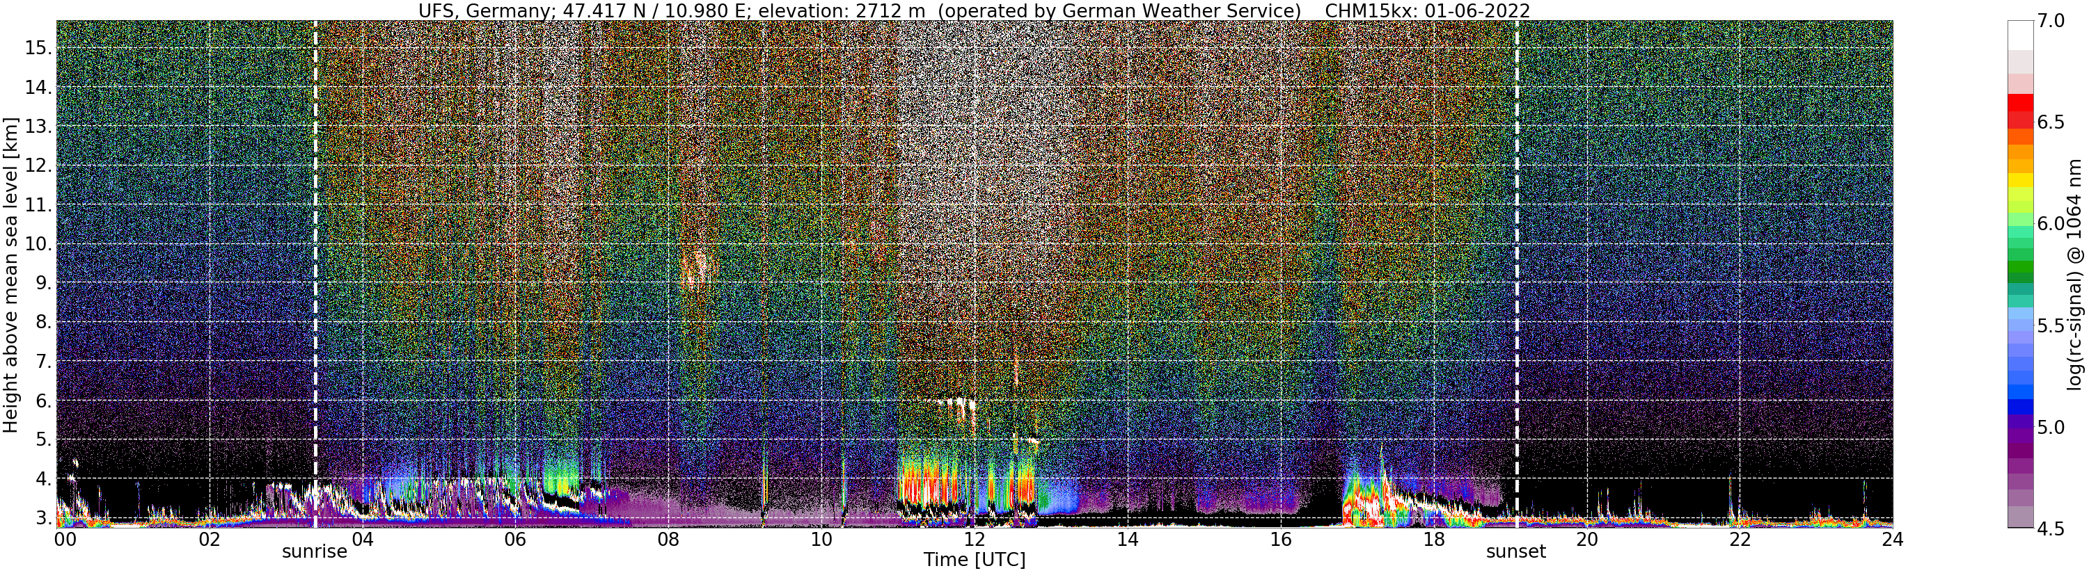
Task: Click the dashed sunset marker line
Action: [x=1517, y=274]
